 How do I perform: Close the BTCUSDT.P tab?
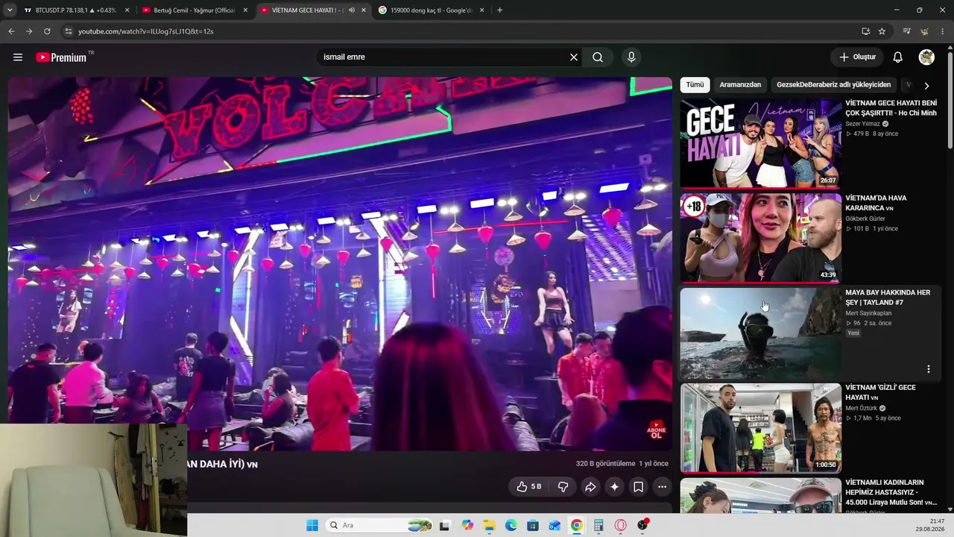(x=127, y=10)
